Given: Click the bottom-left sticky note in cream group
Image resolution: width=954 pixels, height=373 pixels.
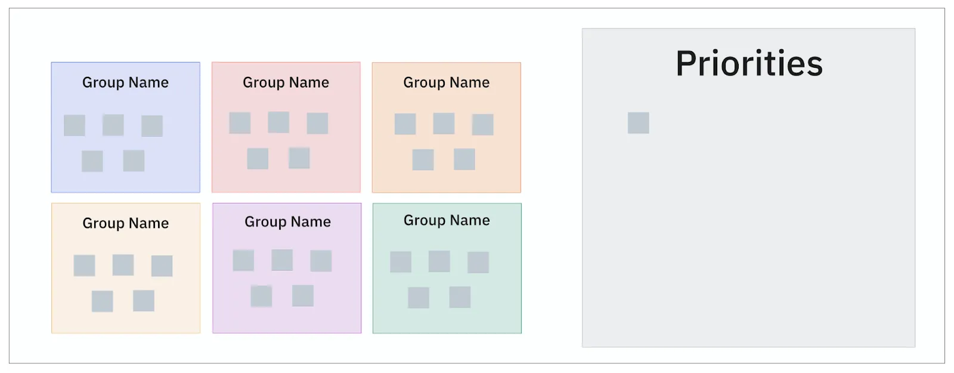Looking at the screenshot, I should click(x=103, y=301).
